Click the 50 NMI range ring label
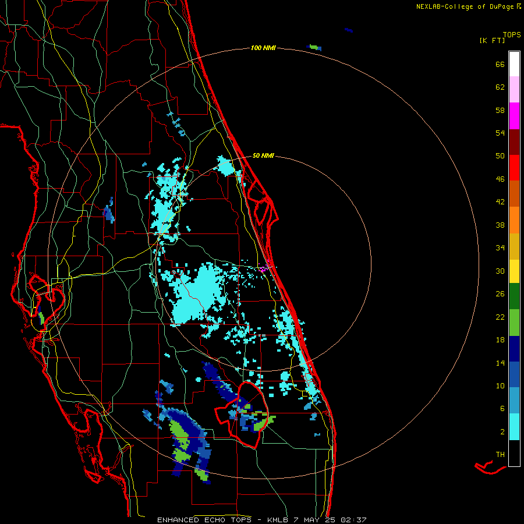 click(263, 155)
